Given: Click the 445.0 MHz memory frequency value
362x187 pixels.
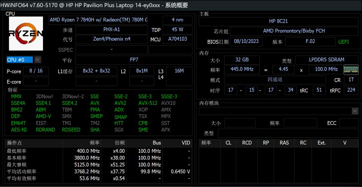Looking at the screenshot, I should pos(242,69).
